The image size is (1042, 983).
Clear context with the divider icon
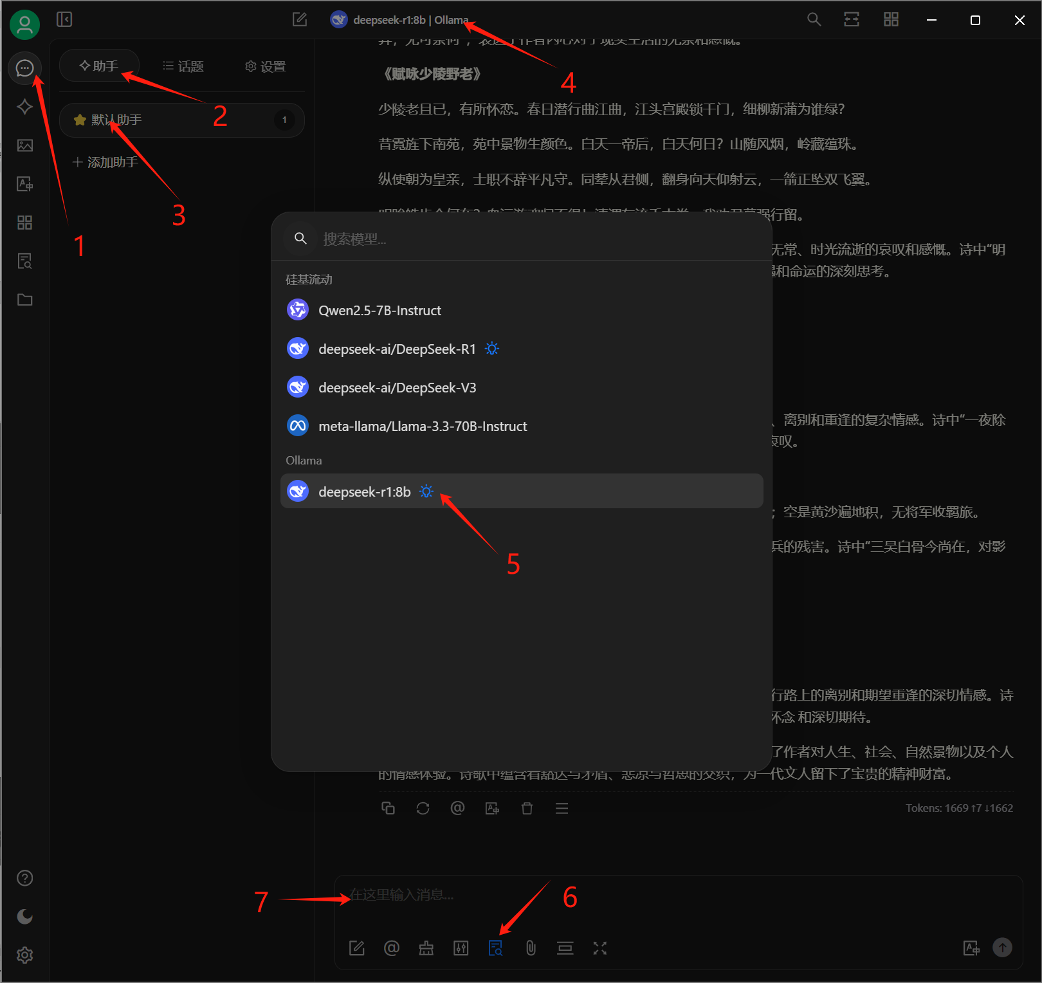click(565, 948)
